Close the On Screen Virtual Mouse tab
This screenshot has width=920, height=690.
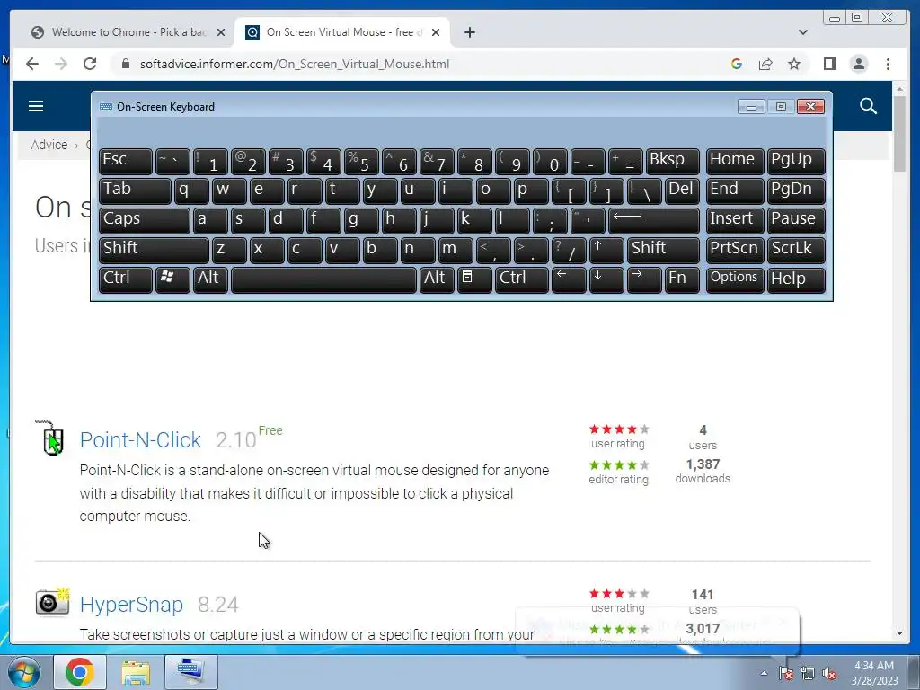(436, 32)
